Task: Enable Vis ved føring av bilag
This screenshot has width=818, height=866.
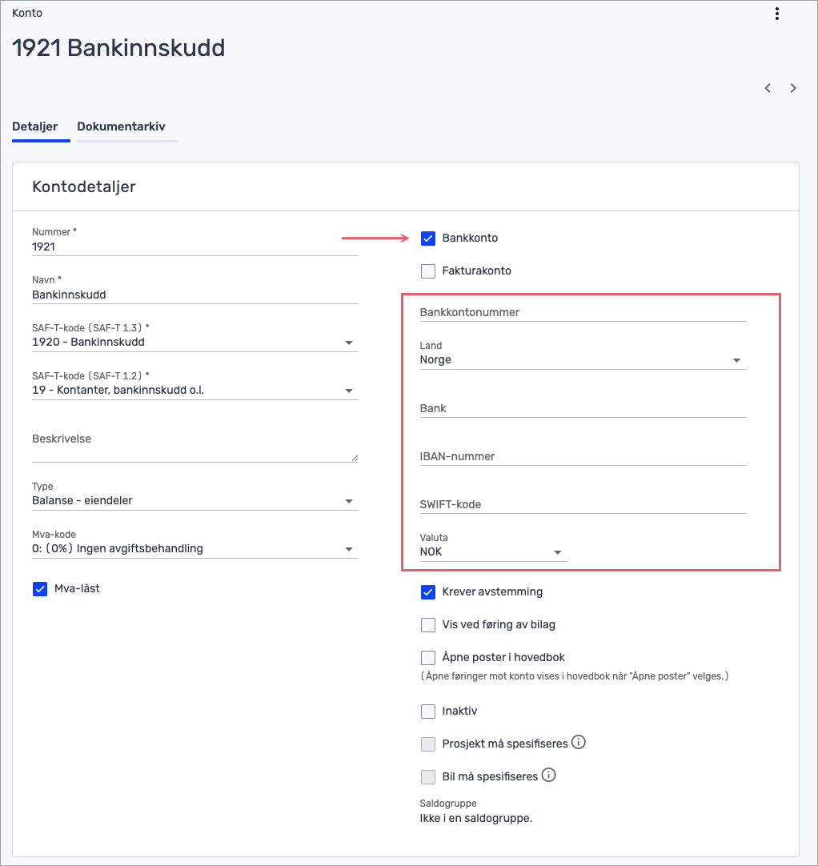Action: 428,625
